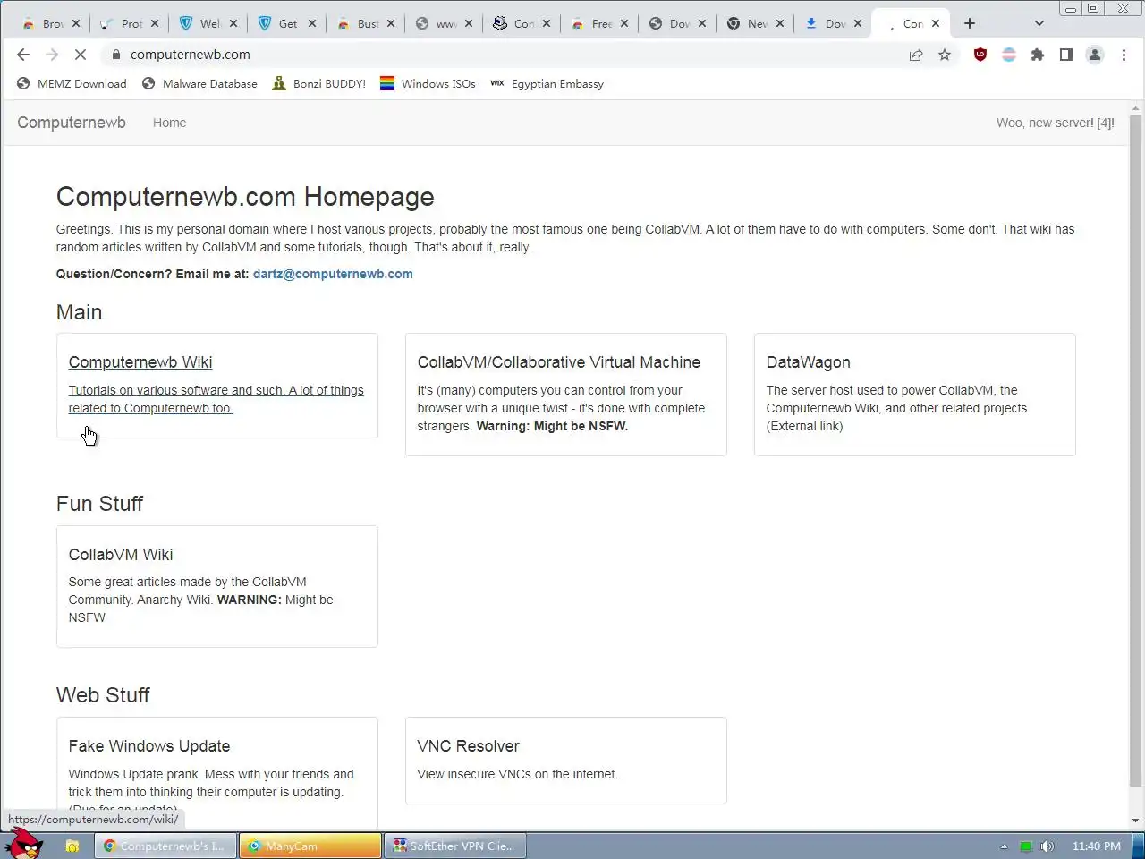This screenshot has width=1145, height=859.
Task: Open the volume speaker tray icon
Action: 1047,846
